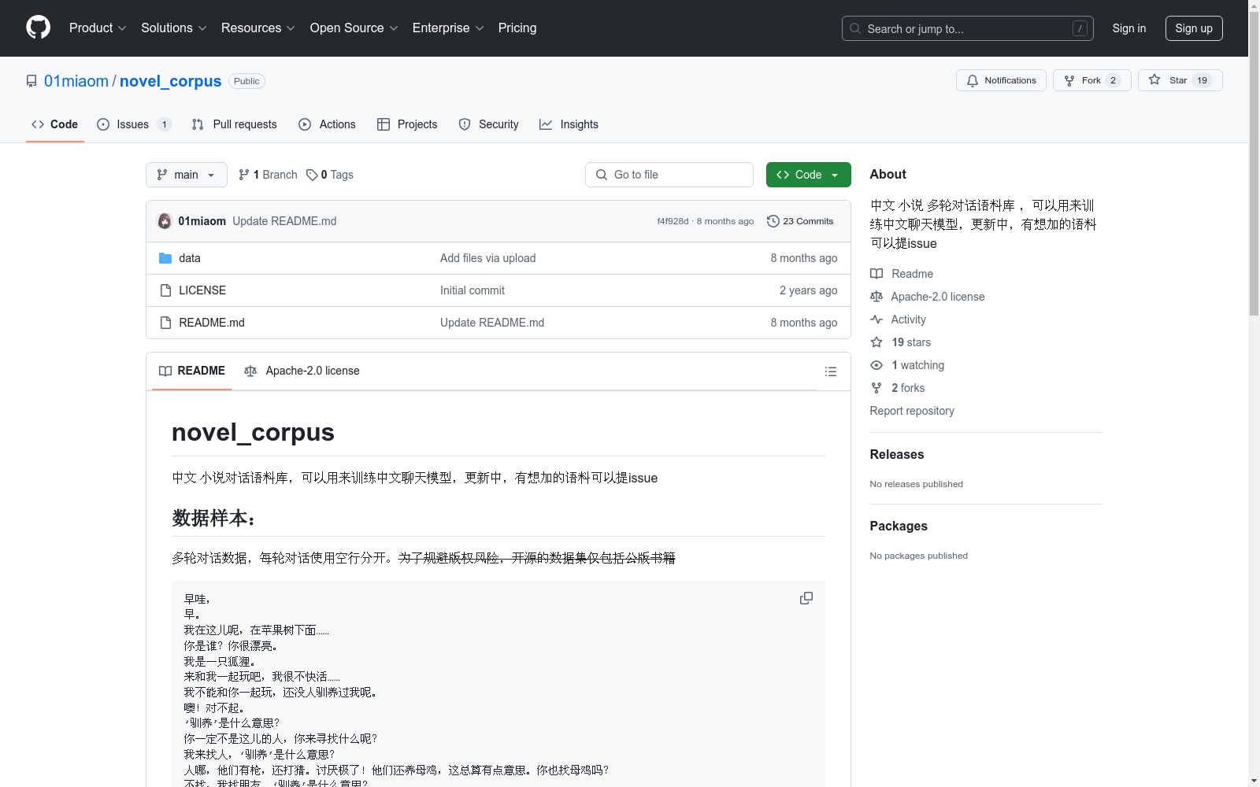The width and height of the screenshot is (1260, 787).
Task: Open the f4f928d commit hash
Action: pyautogui.click(x=673, y=221)
